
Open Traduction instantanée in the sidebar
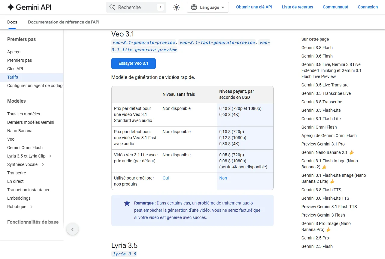(29, 190)
